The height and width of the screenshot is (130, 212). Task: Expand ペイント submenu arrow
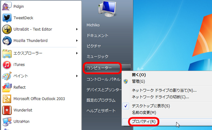pos(77,76)
